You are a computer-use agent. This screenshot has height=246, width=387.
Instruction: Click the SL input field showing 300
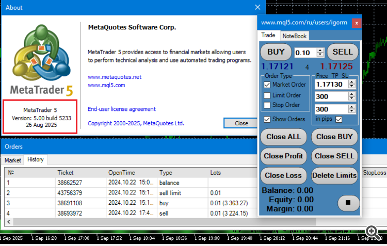pos(332,109)
